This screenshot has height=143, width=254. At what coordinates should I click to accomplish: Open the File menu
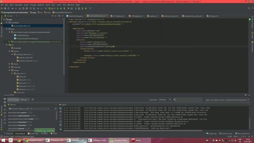(2, 5)
